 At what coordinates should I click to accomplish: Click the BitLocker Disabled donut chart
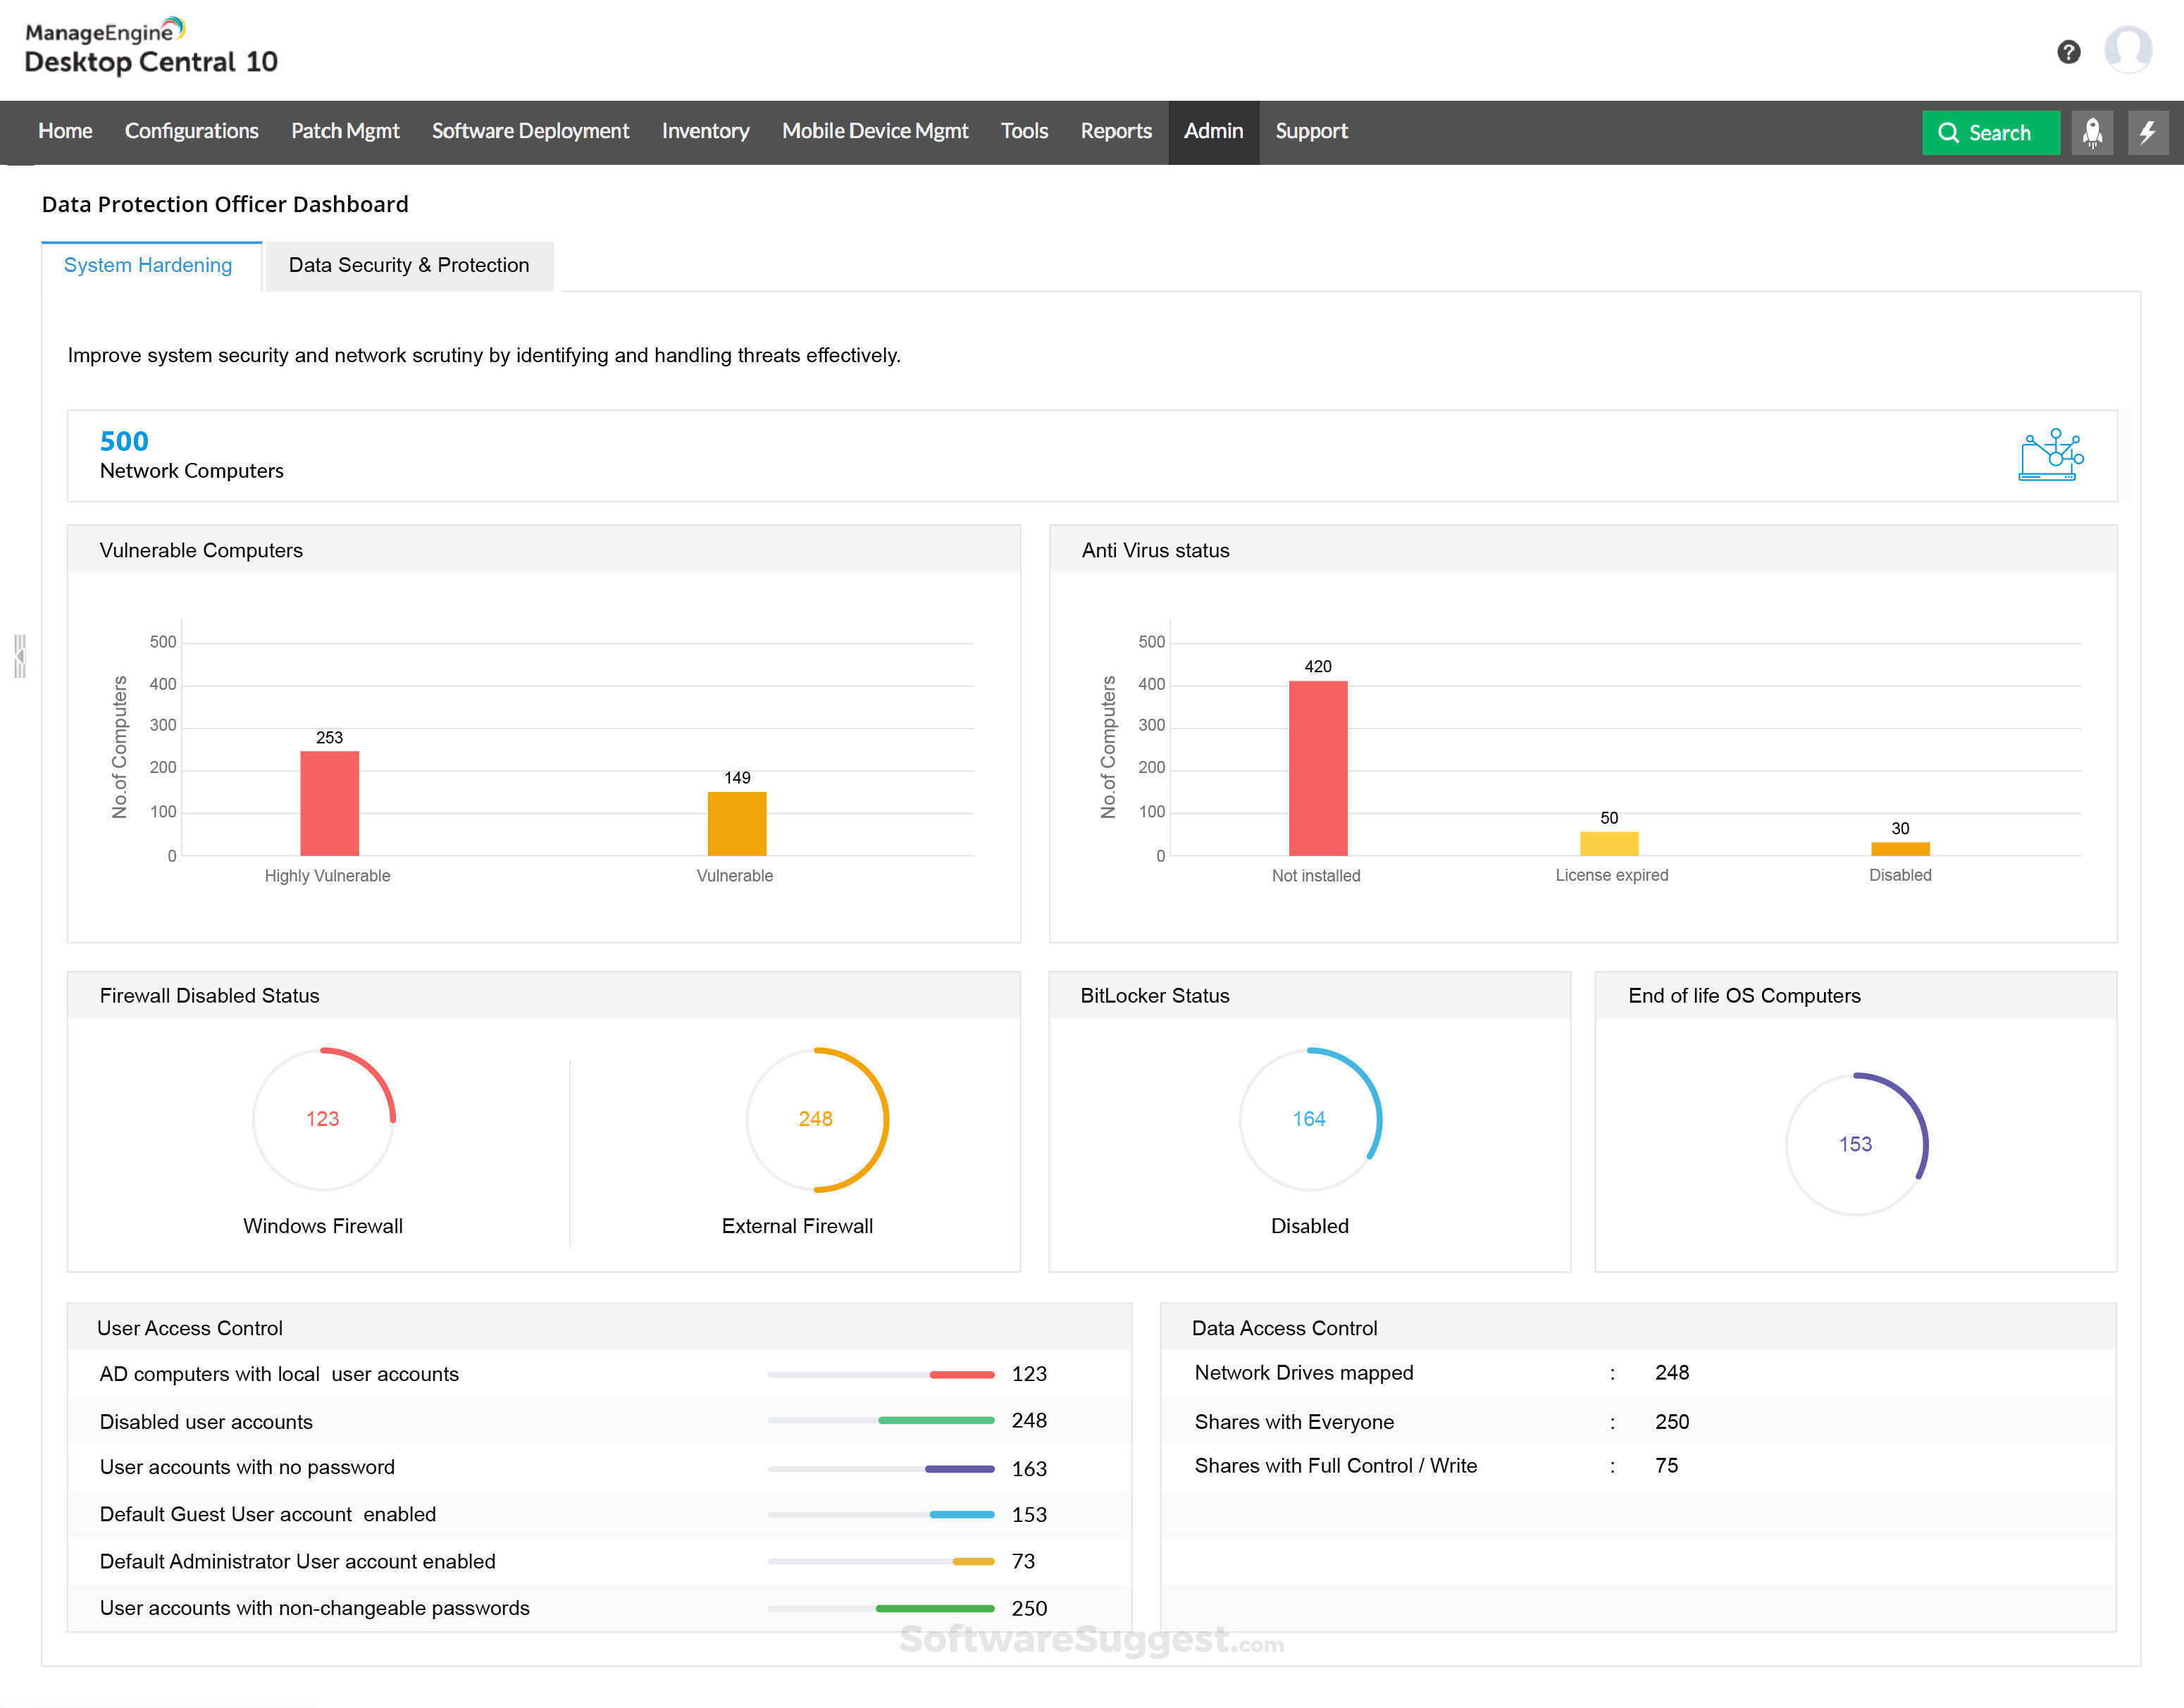tap(1310, 1120)
